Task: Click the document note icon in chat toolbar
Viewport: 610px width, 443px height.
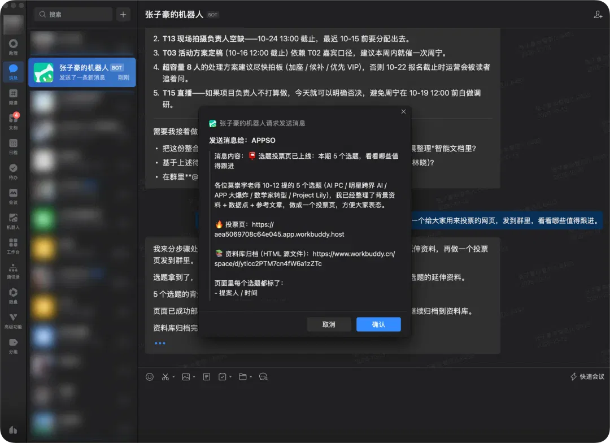Action: [207, 376]
